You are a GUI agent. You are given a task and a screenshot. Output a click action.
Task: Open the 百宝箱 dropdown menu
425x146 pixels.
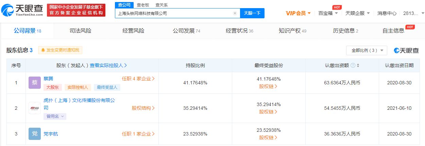pos(328,13)
